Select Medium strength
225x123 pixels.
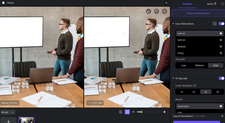pos(200,65)
